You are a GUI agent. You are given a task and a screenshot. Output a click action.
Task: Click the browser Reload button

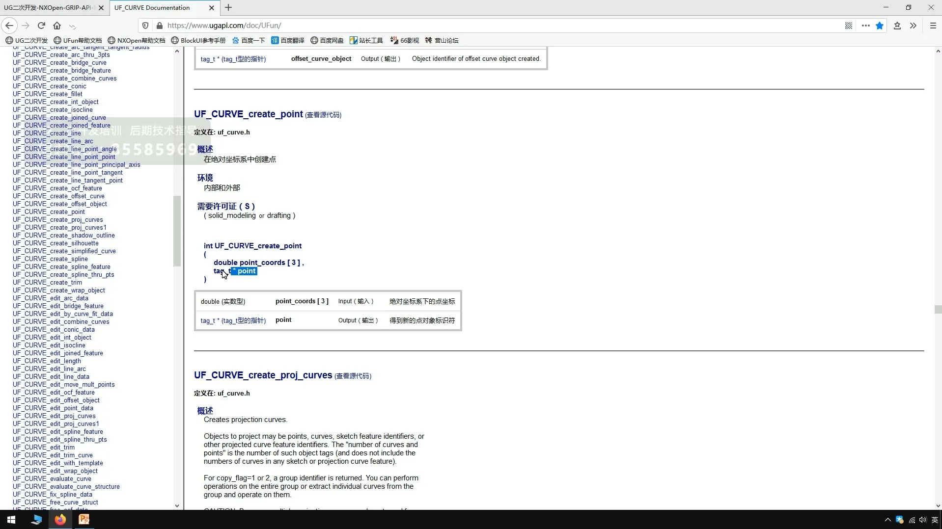click(x=42, y=26)
